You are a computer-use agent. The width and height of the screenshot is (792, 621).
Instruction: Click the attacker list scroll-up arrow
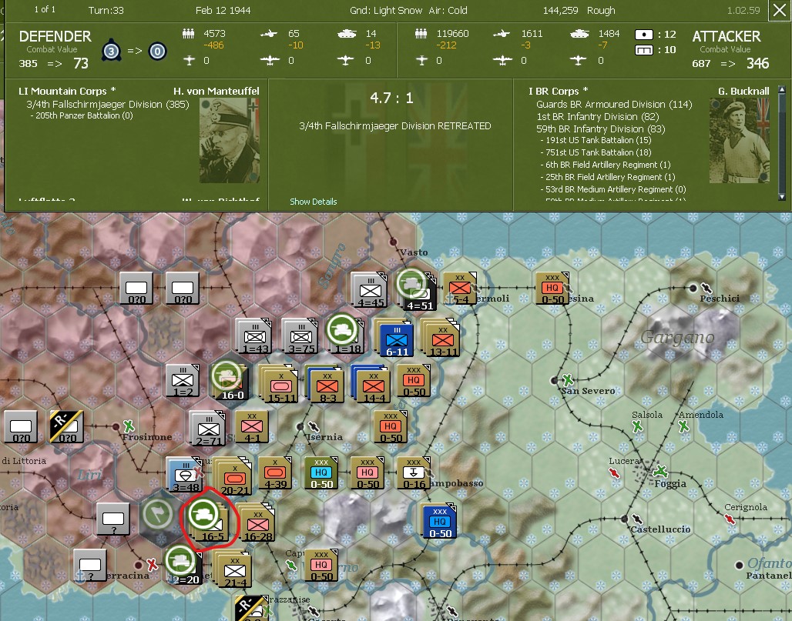click(783, 89)
